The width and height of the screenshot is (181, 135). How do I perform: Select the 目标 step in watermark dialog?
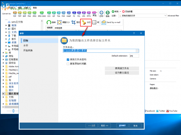pos(40,41)
